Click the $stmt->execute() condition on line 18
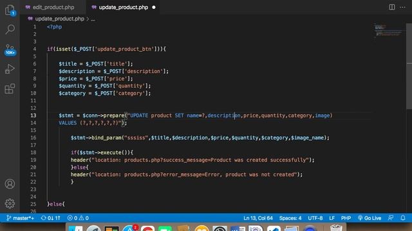The width and height of the screenshot is (412, 231). tap(102, 153)
